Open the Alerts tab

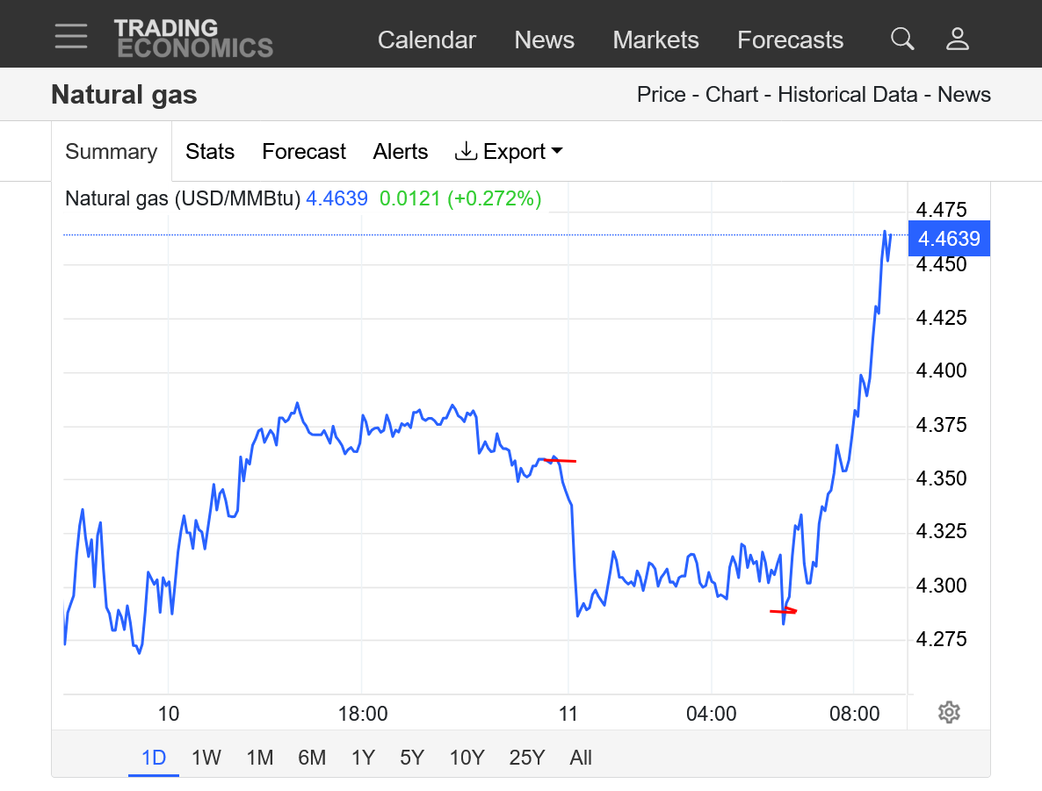pos(400,152)
